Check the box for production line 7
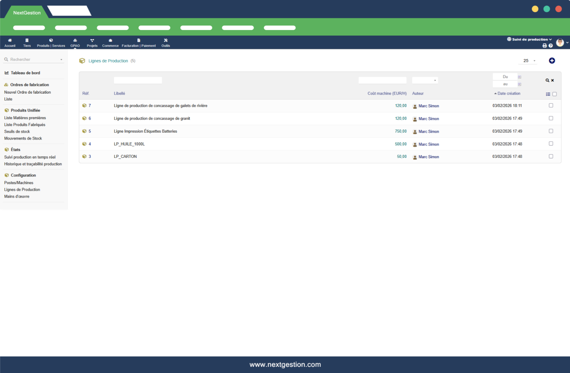This screenshot has height=373, width=570. point(551,106)
